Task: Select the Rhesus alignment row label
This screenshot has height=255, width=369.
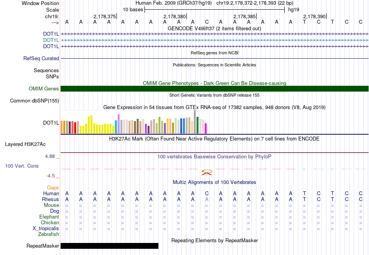Action: pos(50,199)
